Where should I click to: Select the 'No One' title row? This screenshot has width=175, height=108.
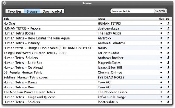point(9,23)
